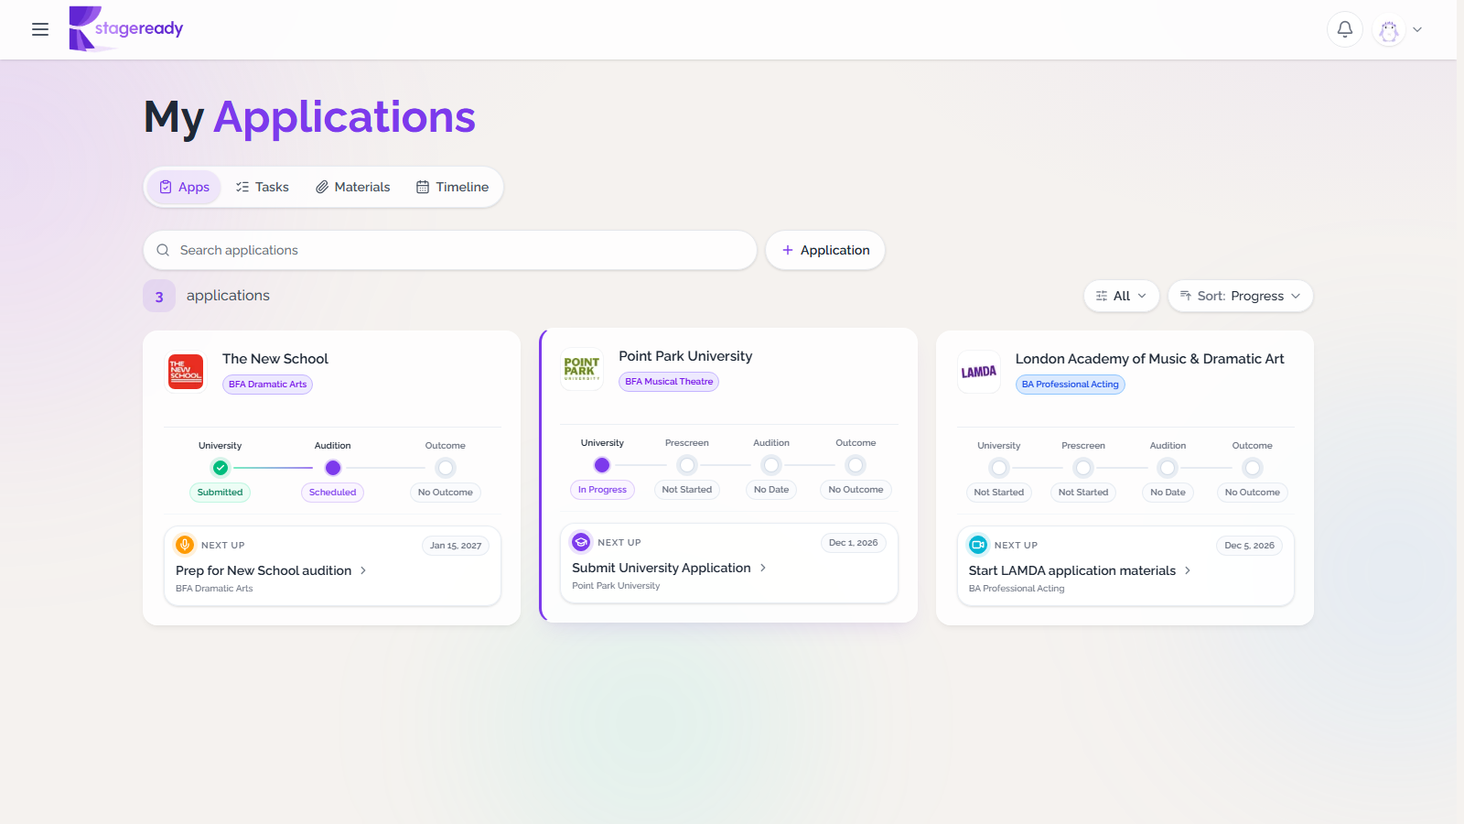1464x824 pixels.
Task: Click the BFA Dramatic Arts tag
Action: pyautogui.click(x=268, y=385)
